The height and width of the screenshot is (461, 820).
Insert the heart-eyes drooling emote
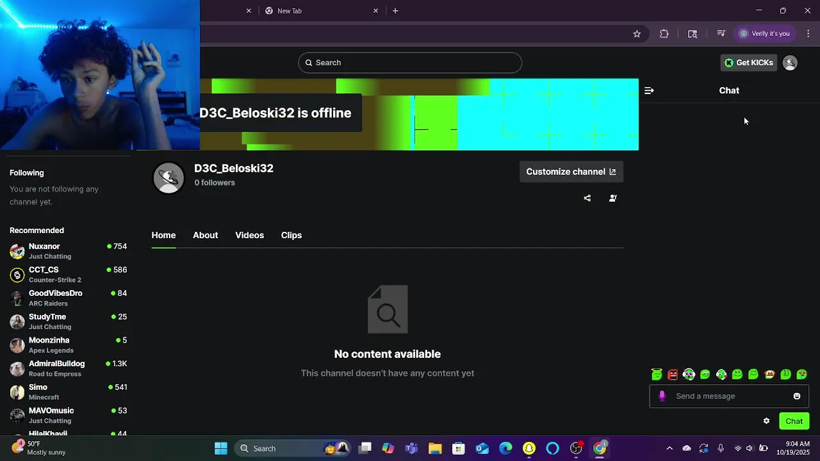click(801, 375)
